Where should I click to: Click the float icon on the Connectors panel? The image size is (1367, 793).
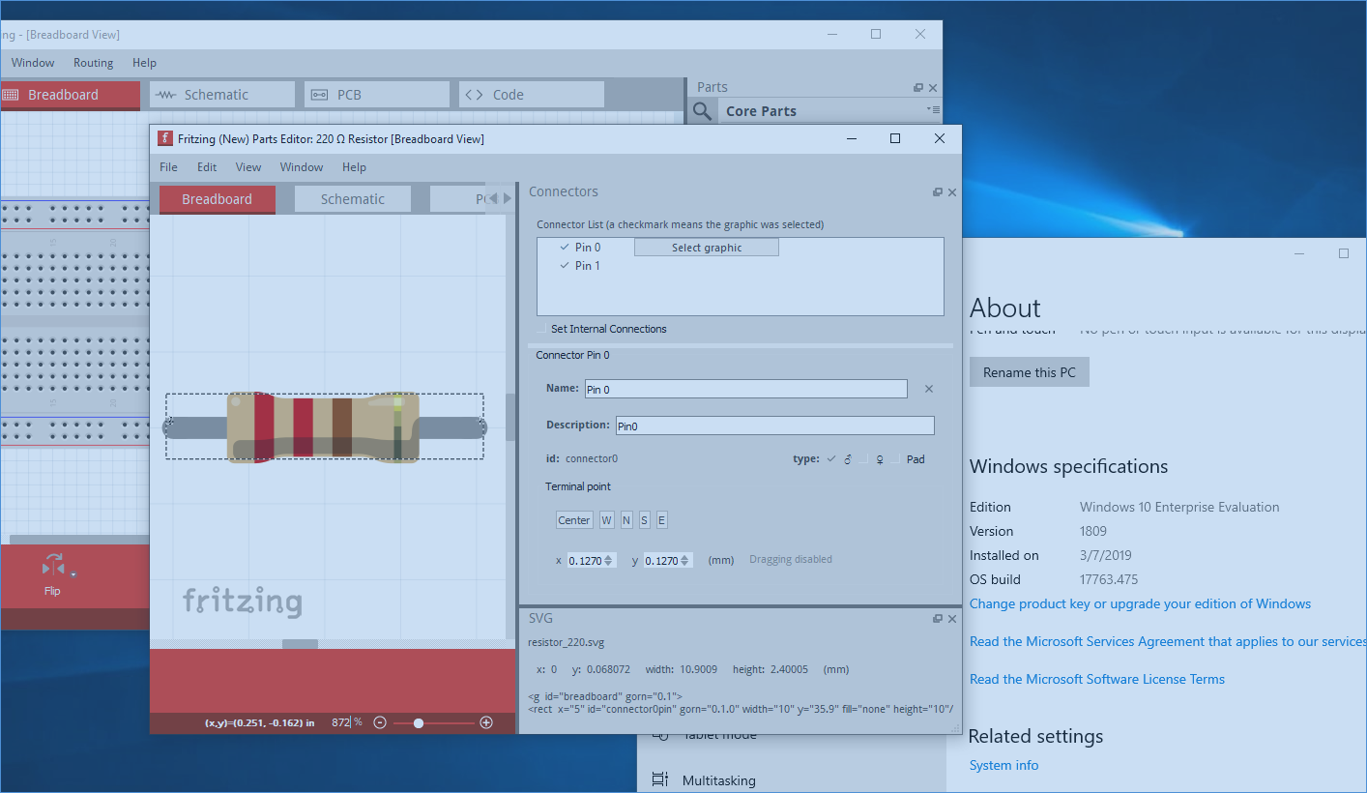coord(936,191)
